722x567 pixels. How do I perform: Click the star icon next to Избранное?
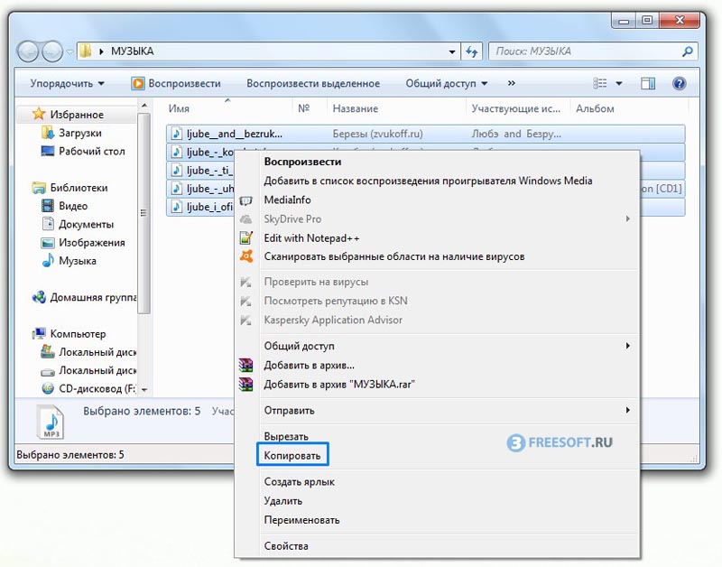(x=39, y=113)
